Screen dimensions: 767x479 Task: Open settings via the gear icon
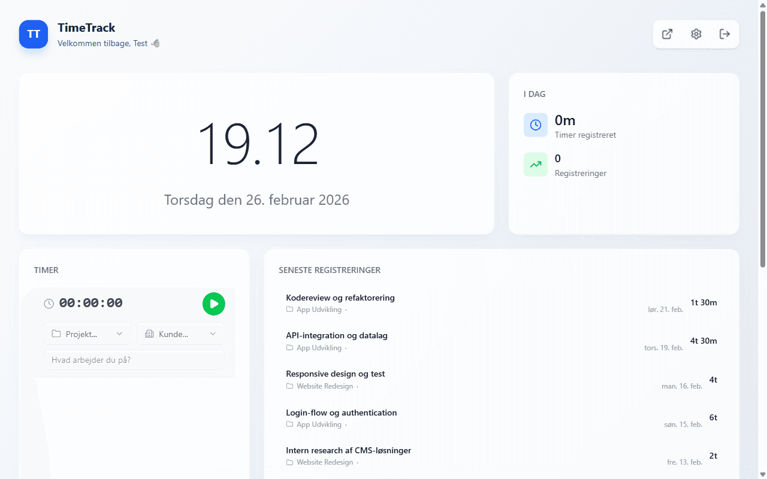[696, 34]
